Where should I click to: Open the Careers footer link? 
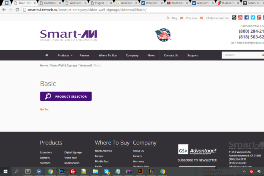[137, 156]
